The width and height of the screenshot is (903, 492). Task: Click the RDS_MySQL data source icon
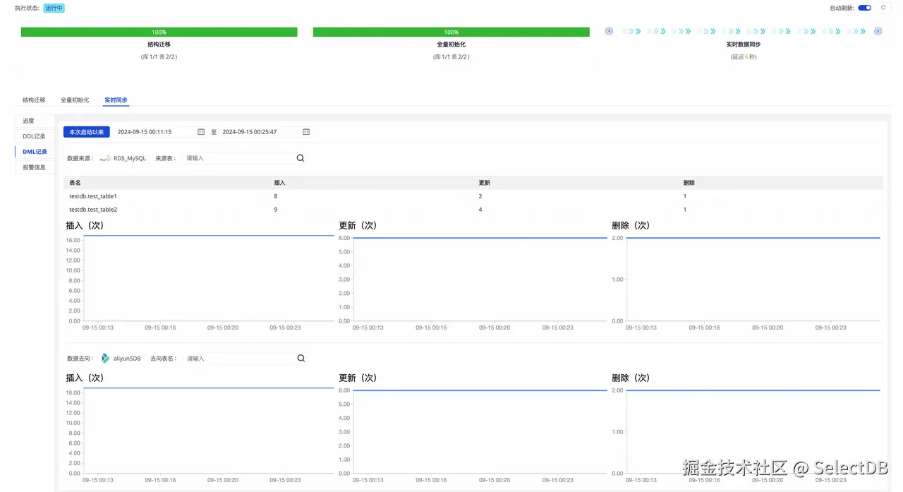(x=105, y=158)
